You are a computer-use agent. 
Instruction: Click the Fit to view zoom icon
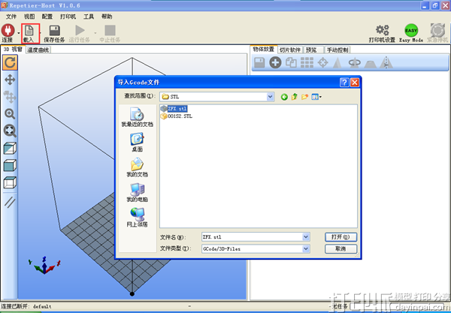tap(10, 131)
